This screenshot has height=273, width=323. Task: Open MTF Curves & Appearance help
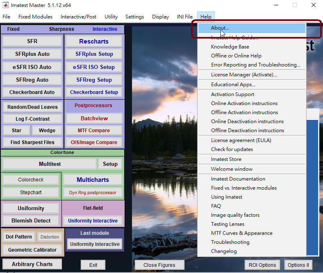click(x=252, y=233)
